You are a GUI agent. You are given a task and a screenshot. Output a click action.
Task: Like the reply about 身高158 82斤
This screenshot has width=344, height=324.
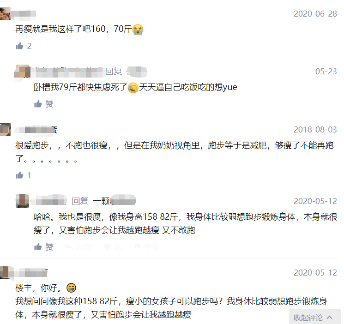(44, 247)
